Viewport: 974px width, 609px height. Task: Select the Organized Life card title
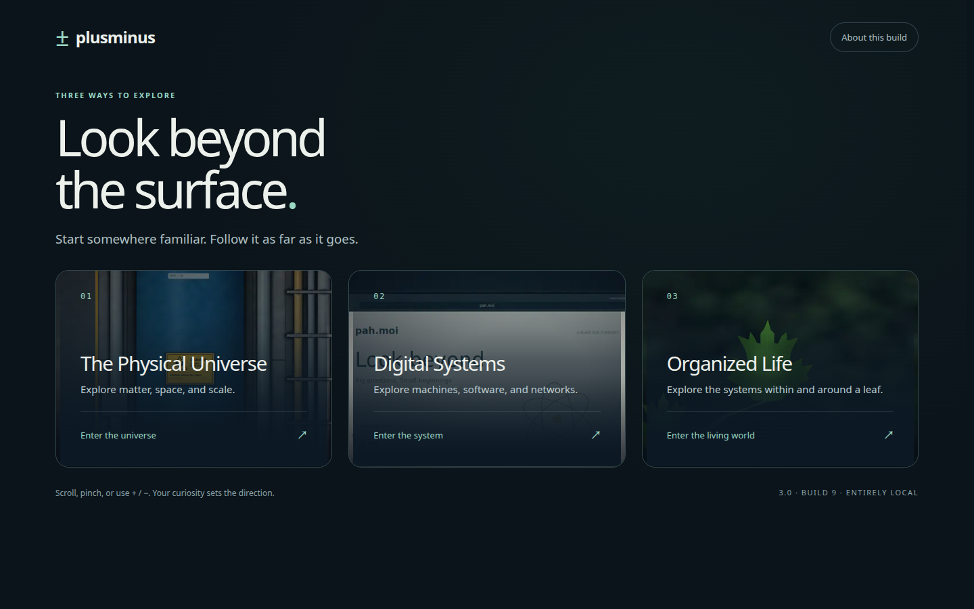coord(729,364)
